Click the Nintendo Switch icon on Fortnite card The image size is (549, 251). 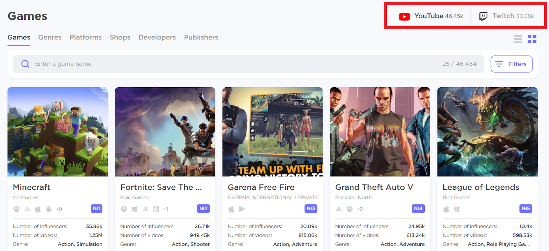[x=156, y=209]
